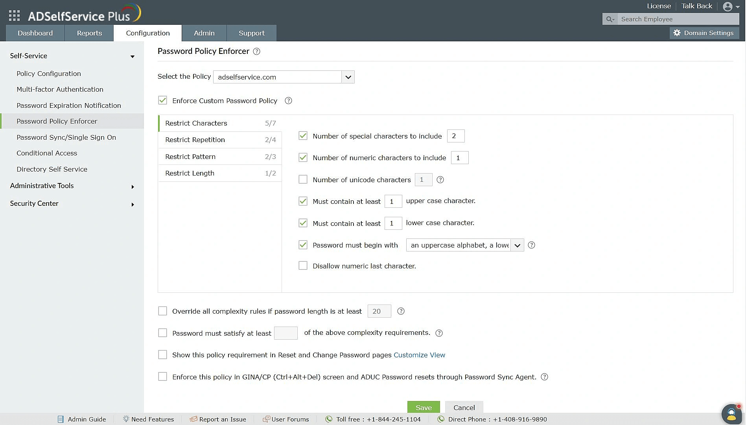
Task: Open the Password Policy Enforcer help icon
Action: pos(256,51)
